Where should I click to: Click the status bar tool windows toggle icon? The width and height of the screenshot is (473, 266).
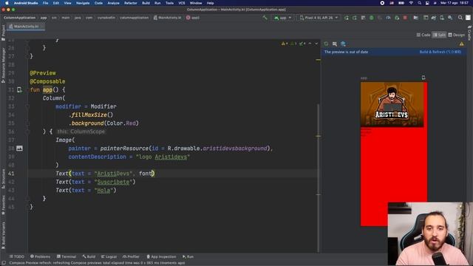click(x=4, y=263)
